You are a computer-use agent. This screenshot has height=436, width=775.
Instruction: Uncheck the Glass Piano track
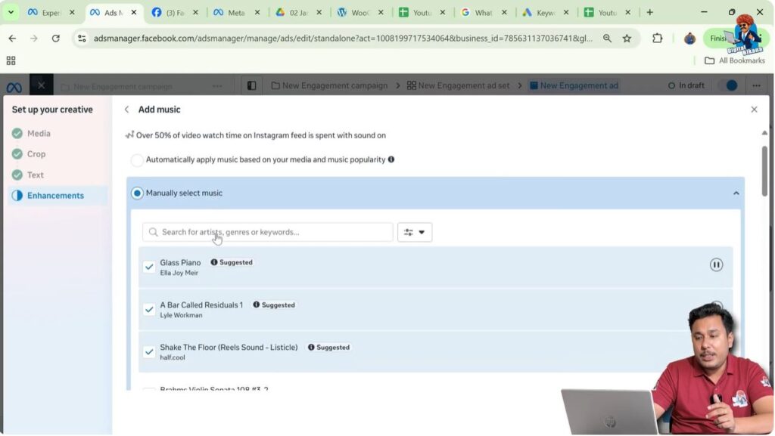pos(149,267)
